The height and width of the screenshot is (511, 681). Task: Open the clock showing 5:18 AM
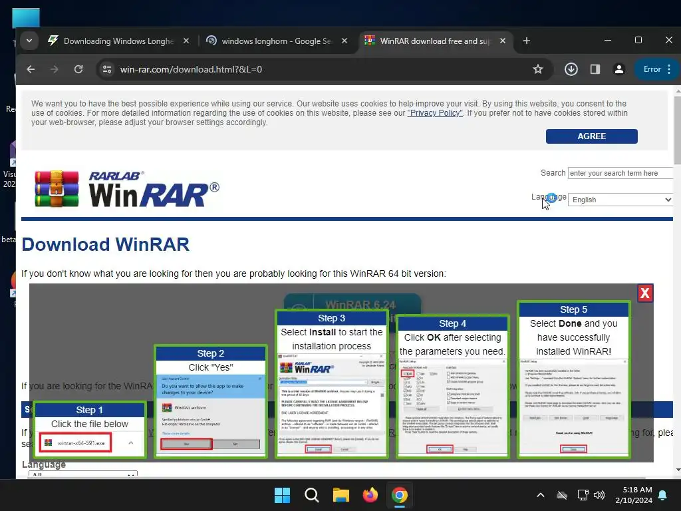click(634, 495)
